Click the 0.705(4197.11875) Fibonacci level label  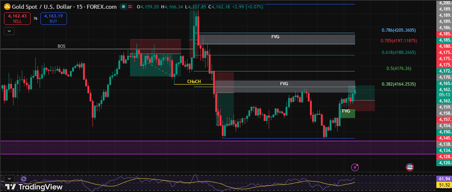coord(399,40)
